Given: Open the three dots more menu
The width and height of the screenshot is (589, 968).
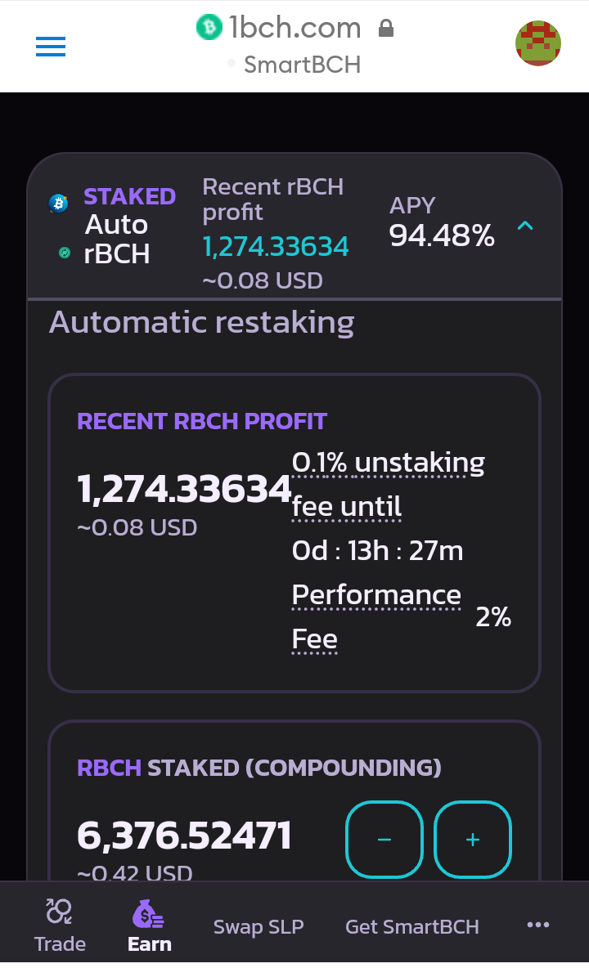Looking at the screenshot, I should 537,924.
